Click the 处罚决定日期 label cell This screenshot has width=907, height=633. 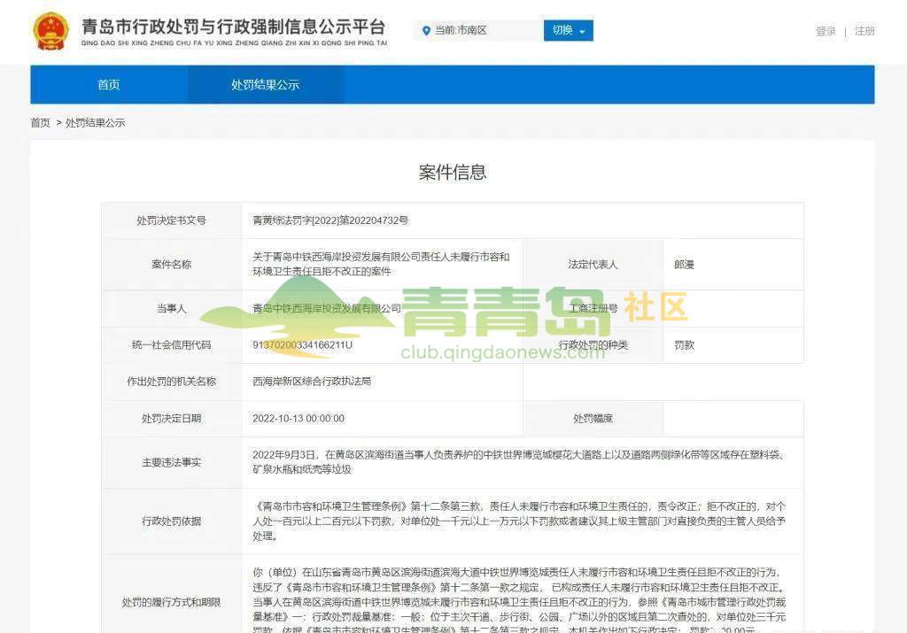(171, 419)
